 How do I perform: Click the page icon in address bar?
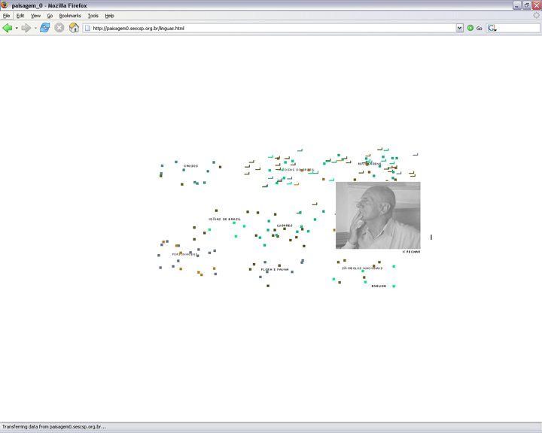[x=87, y=29]
